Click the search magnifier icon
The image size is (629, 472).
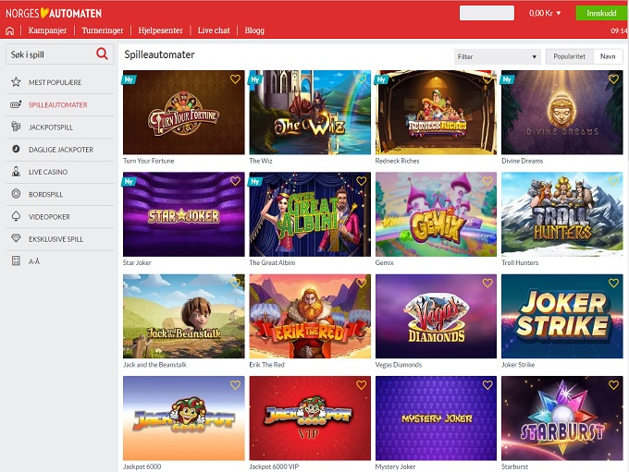tap(102, 54)
